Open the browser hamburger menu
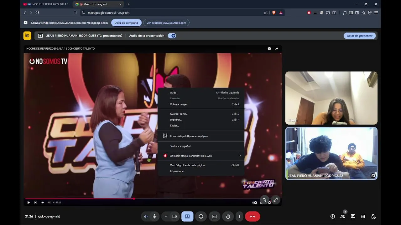 tap(376, 12)
